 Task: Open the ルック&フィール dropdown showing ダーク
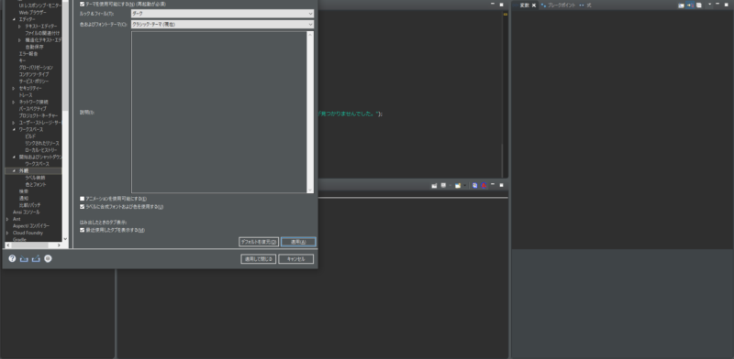(222, 14)
